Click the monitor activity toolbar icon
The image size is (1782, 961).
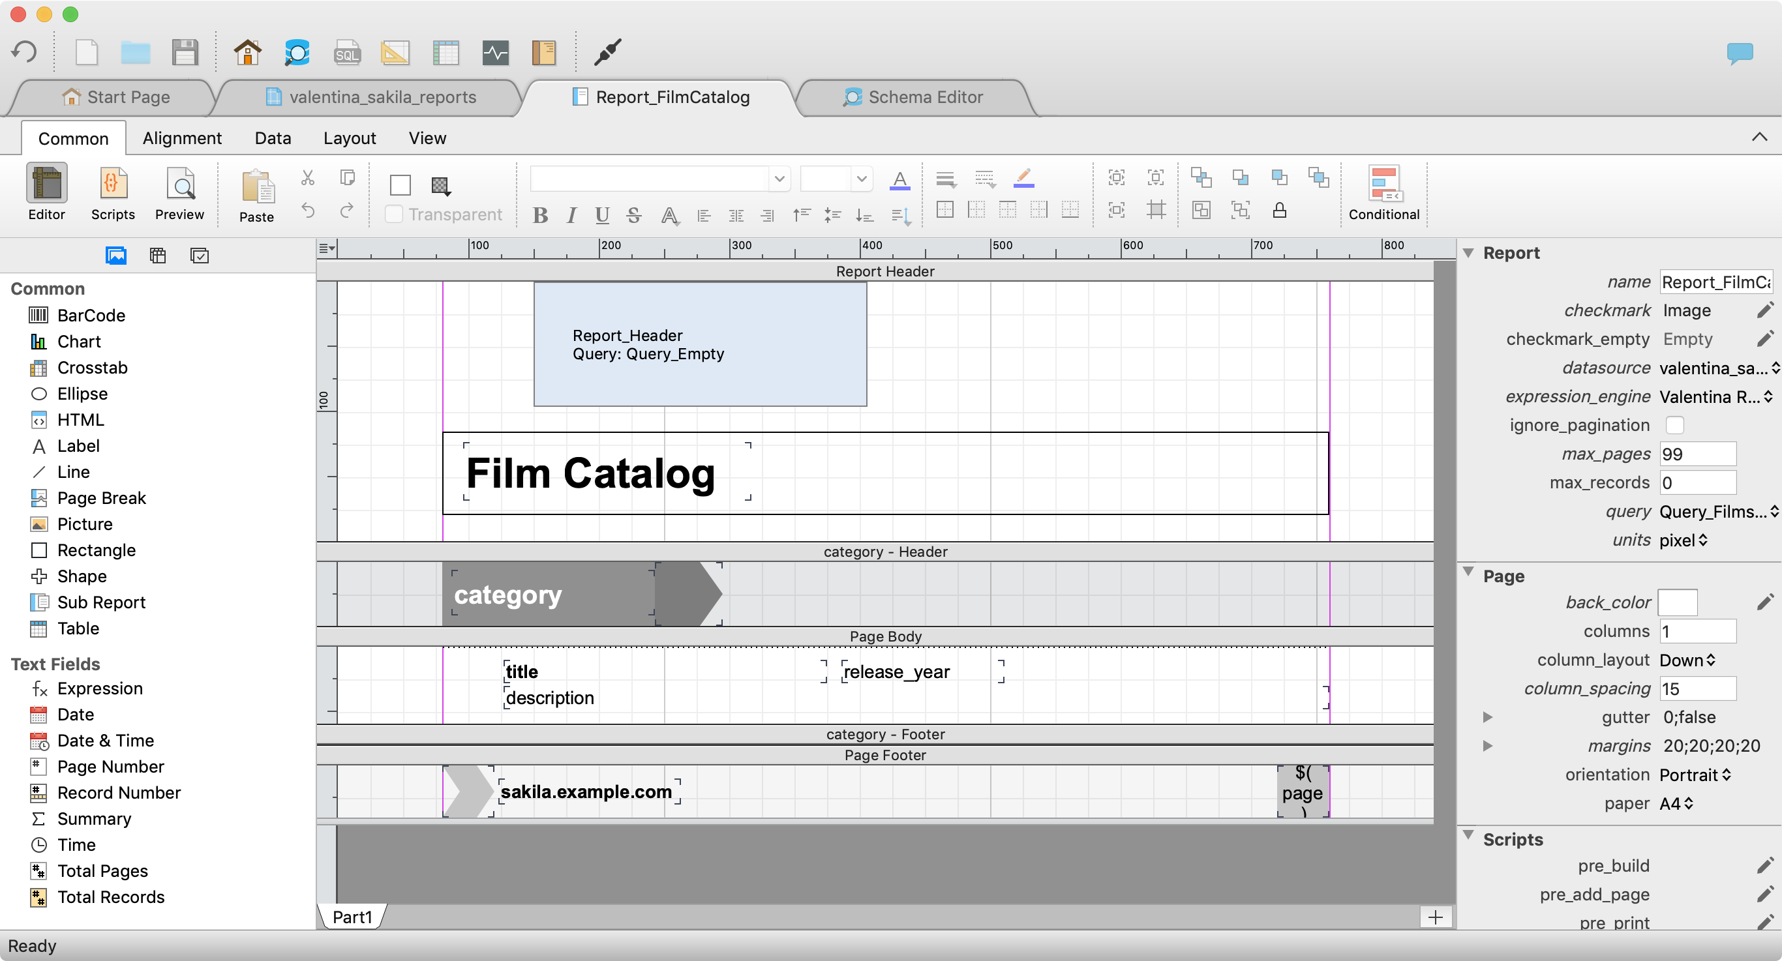495,52
